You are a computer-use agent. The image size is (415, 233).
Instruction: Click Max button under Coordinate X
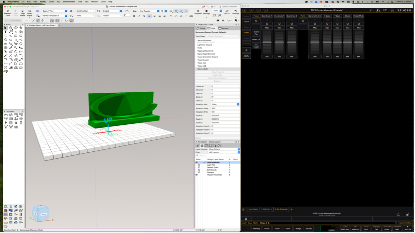(267, 28)
